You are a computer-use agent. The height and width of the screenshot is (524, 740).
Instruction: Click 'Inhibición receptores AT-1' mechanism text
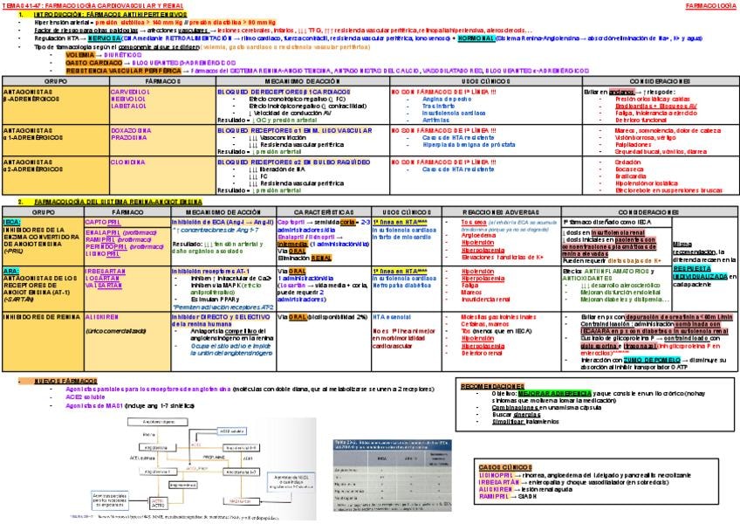point(210,272)
